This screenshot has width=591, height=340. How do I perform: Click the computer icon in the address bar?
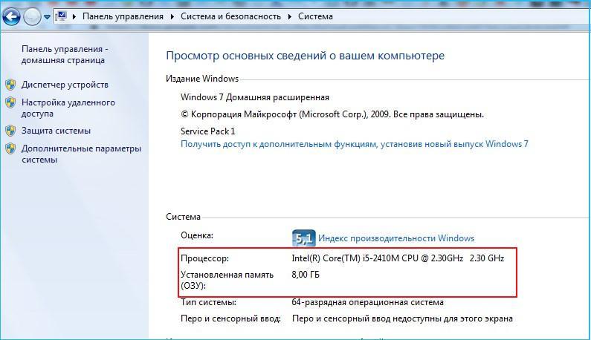click(x=61, y=16)
